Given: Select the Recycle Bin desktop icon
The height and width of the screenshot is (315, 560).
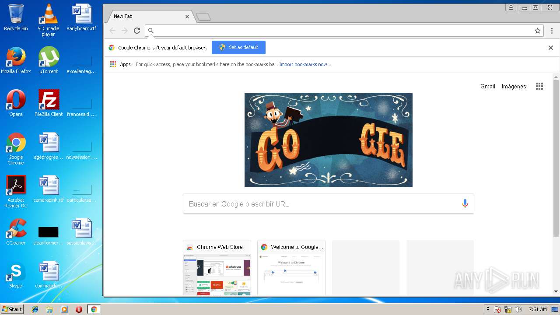Looking at the screenshot, I should 16,17.
